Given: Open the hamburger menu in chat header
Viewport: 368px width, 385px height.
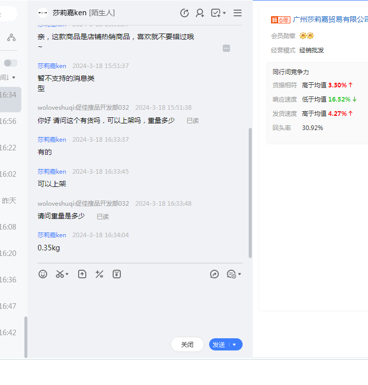Looking at the screenshot, I should [238, 13].
